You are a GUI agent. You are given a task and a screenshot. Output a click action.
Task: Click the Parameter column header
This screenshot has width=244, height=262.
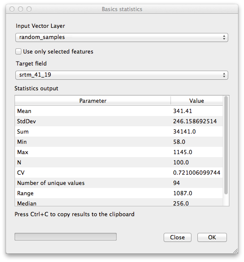(x=93, y=101)
